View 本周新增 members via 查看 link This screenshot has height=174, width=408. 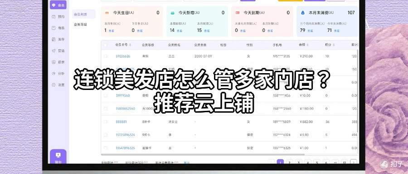click(179, 30)
